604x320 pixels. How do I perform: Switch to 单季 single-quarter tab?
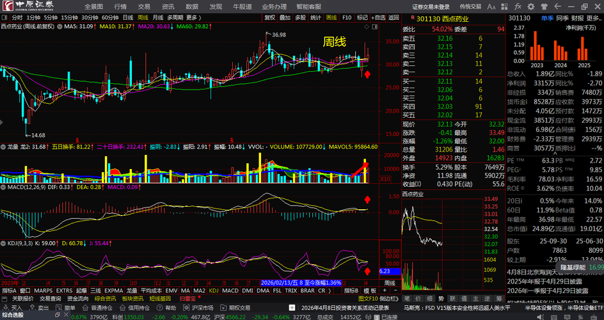[547, 18]
